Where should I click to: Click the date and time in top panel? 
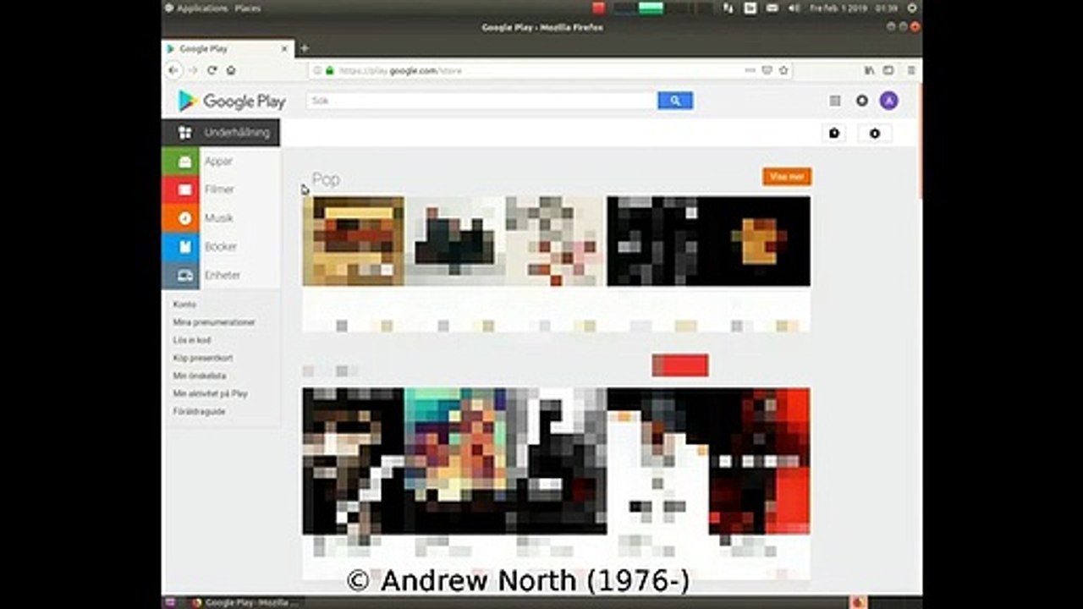(x=854, y=8)
